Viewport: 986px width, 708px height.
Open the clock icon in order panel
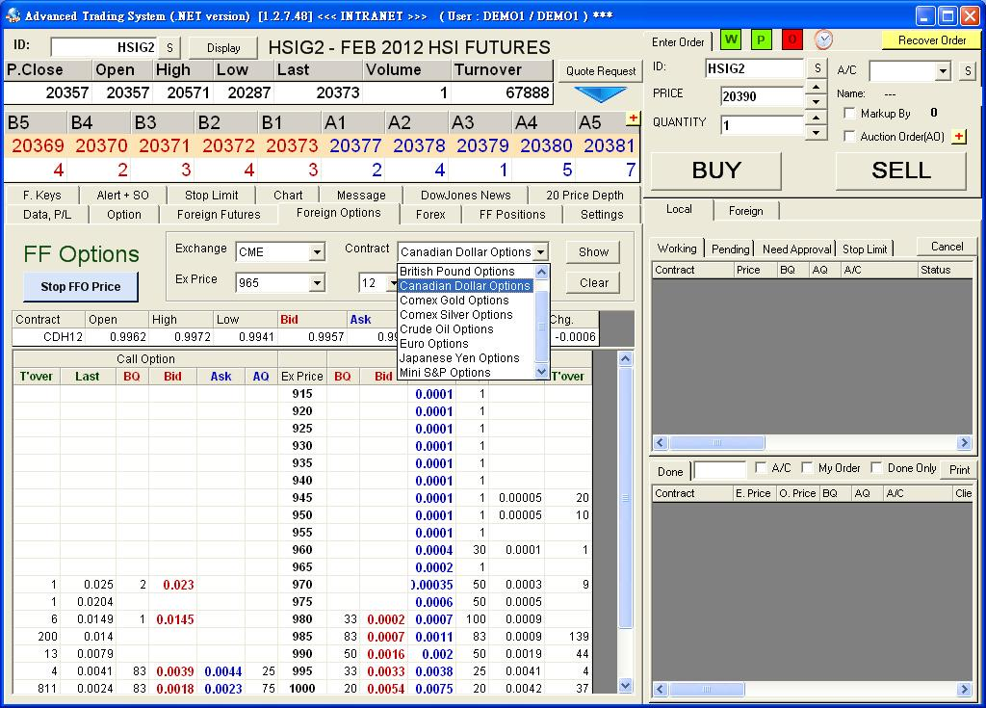823,39
